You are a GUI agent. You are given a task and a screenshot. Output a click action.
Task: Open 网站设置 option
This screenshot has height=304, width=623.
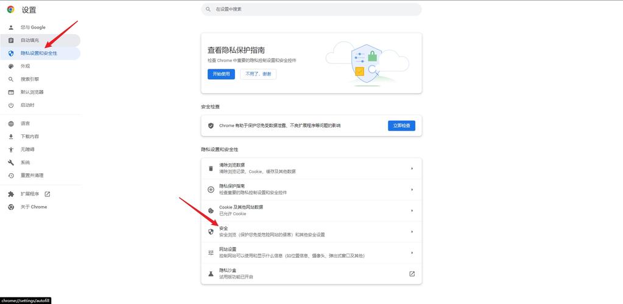coord(312,253)
